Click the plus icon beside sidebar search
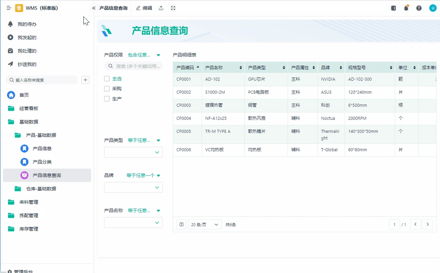 tap(85, 80)
